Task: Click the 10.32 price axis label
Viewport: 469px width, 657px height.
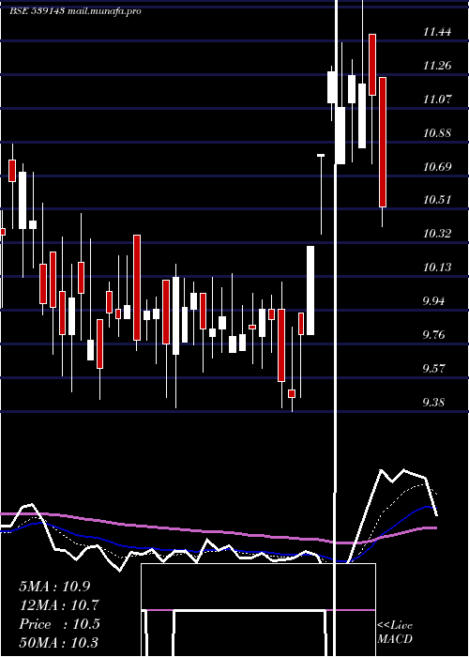Action: (x=437, y=234)
